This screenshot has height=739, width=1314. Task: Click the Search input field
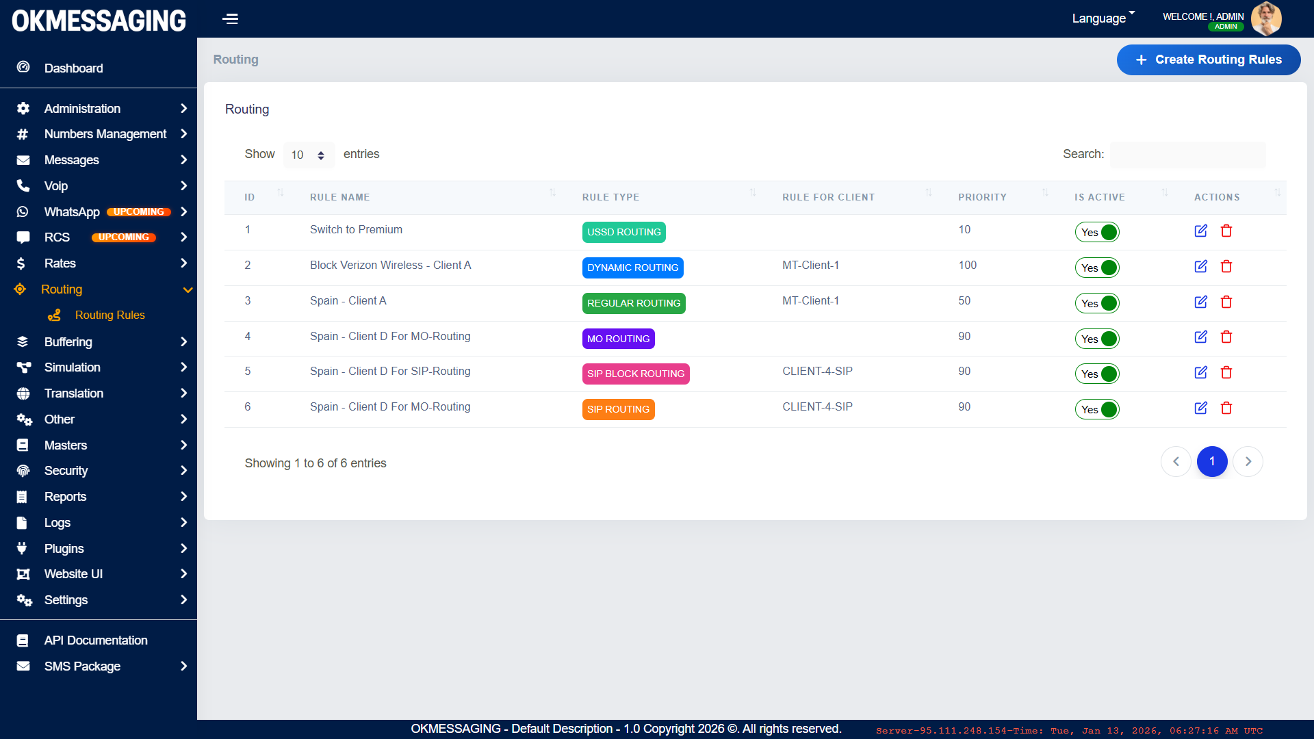[x=1187, y=155]
